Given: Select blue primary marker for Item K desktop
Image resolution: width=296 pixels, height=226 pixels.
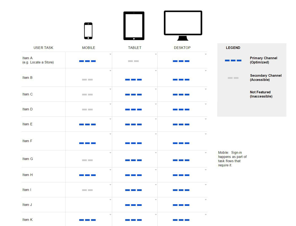Looking at the screenshot, I should click(x=181, y=220).
